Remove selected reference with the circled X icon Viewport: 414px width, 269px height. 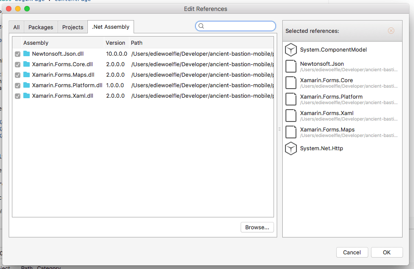pos(391,31)
